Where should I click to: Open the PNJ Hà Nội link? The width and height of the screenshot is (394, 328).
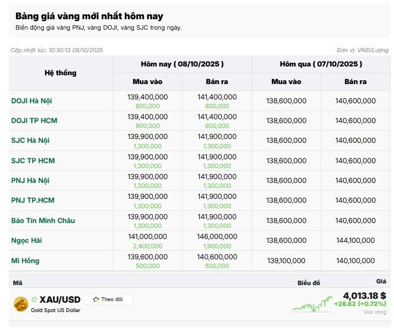point(30,180)
